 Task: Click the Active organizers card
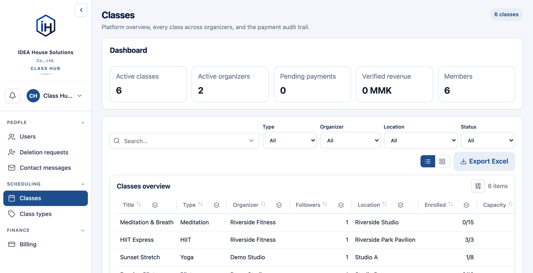pyautogui.click(x=230, y=84)
